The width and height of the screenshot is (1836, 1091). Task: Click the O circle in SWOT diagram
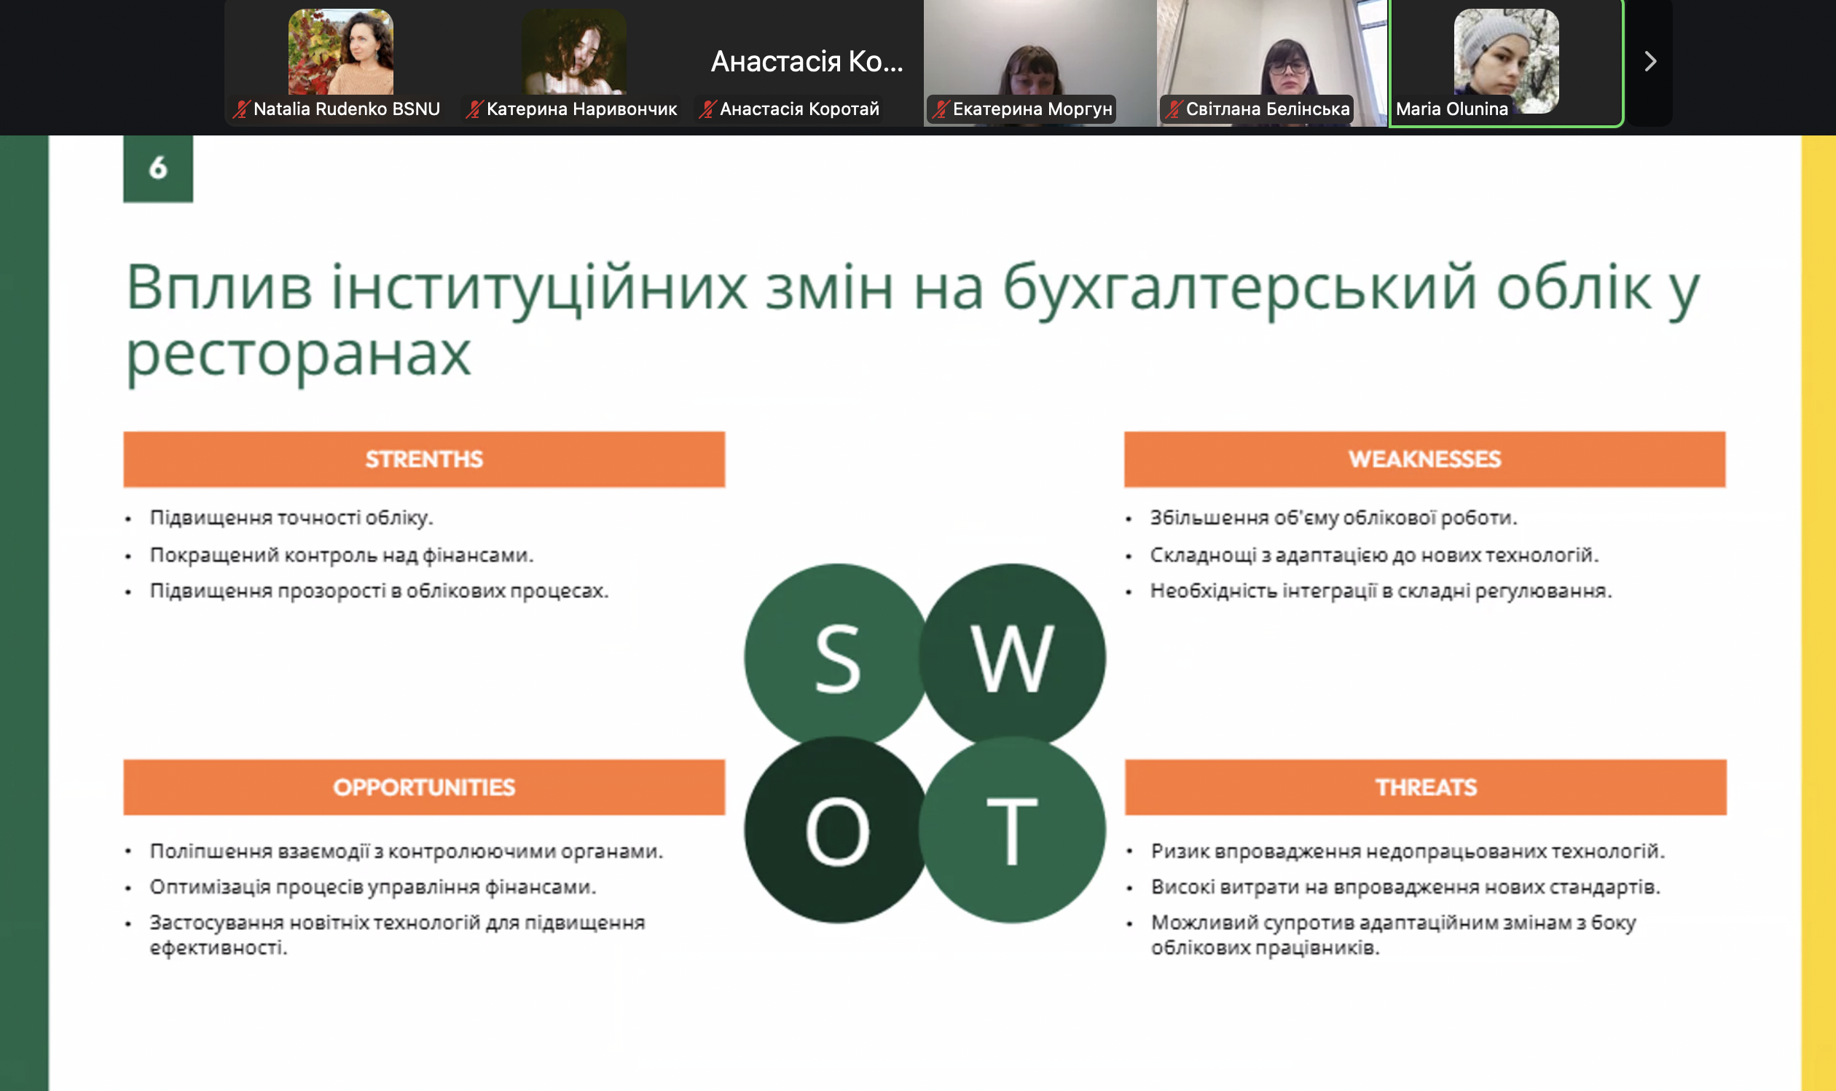(836, 831)
